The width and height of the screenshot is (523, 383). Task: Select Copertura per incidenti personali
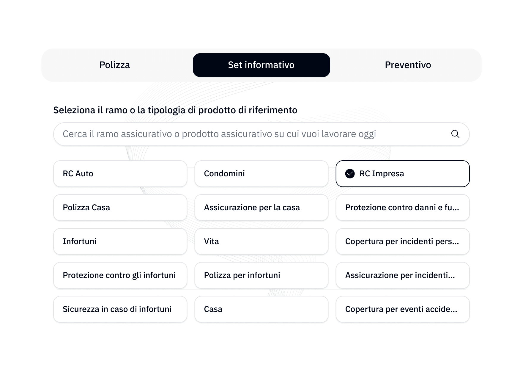tap(402, 241)
